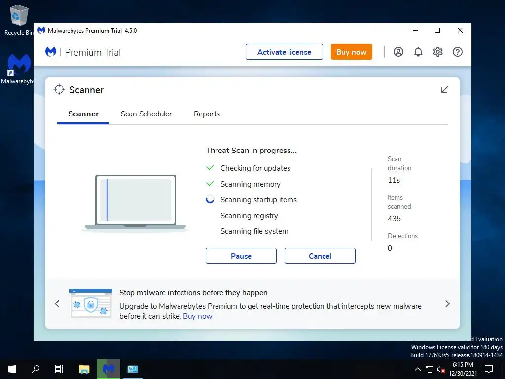Open the Recycle Bin desktop icon
505x379 pixels.
19,19
